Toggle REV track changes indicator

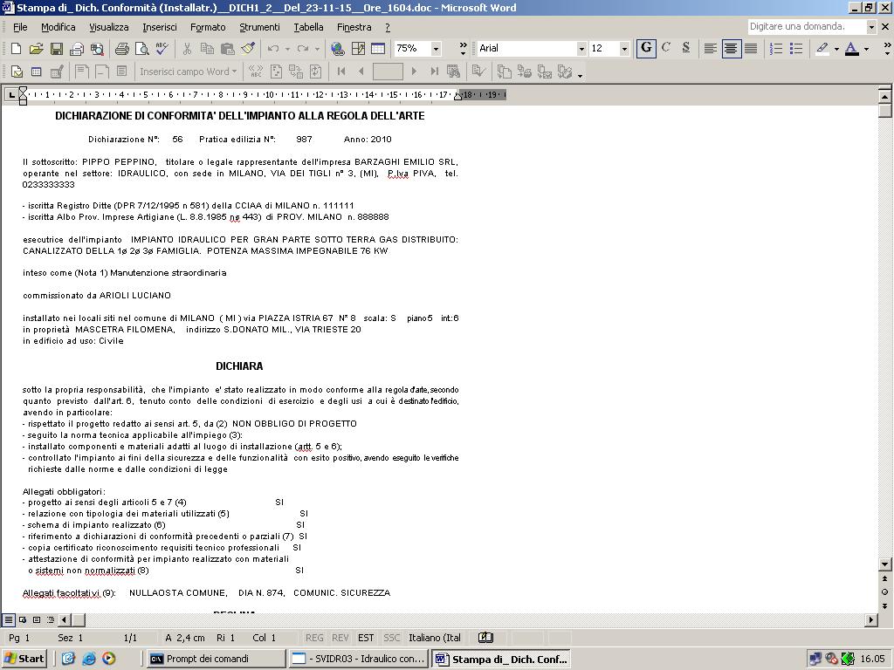(340, 638)
